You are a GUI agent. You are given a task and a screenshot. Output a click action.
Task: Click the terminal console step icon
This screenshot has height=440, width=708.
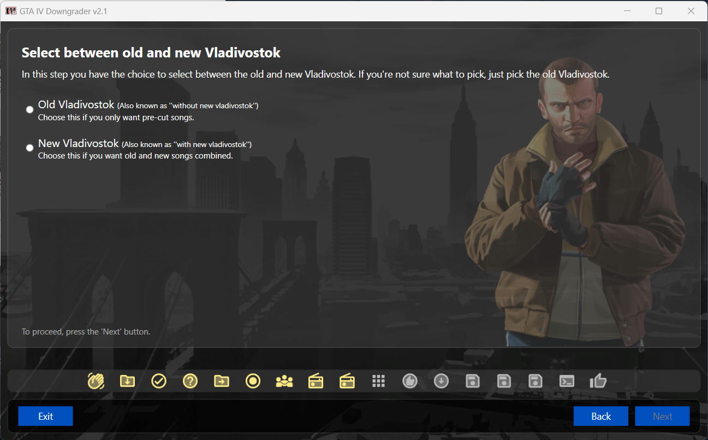(x=567, y=381)
